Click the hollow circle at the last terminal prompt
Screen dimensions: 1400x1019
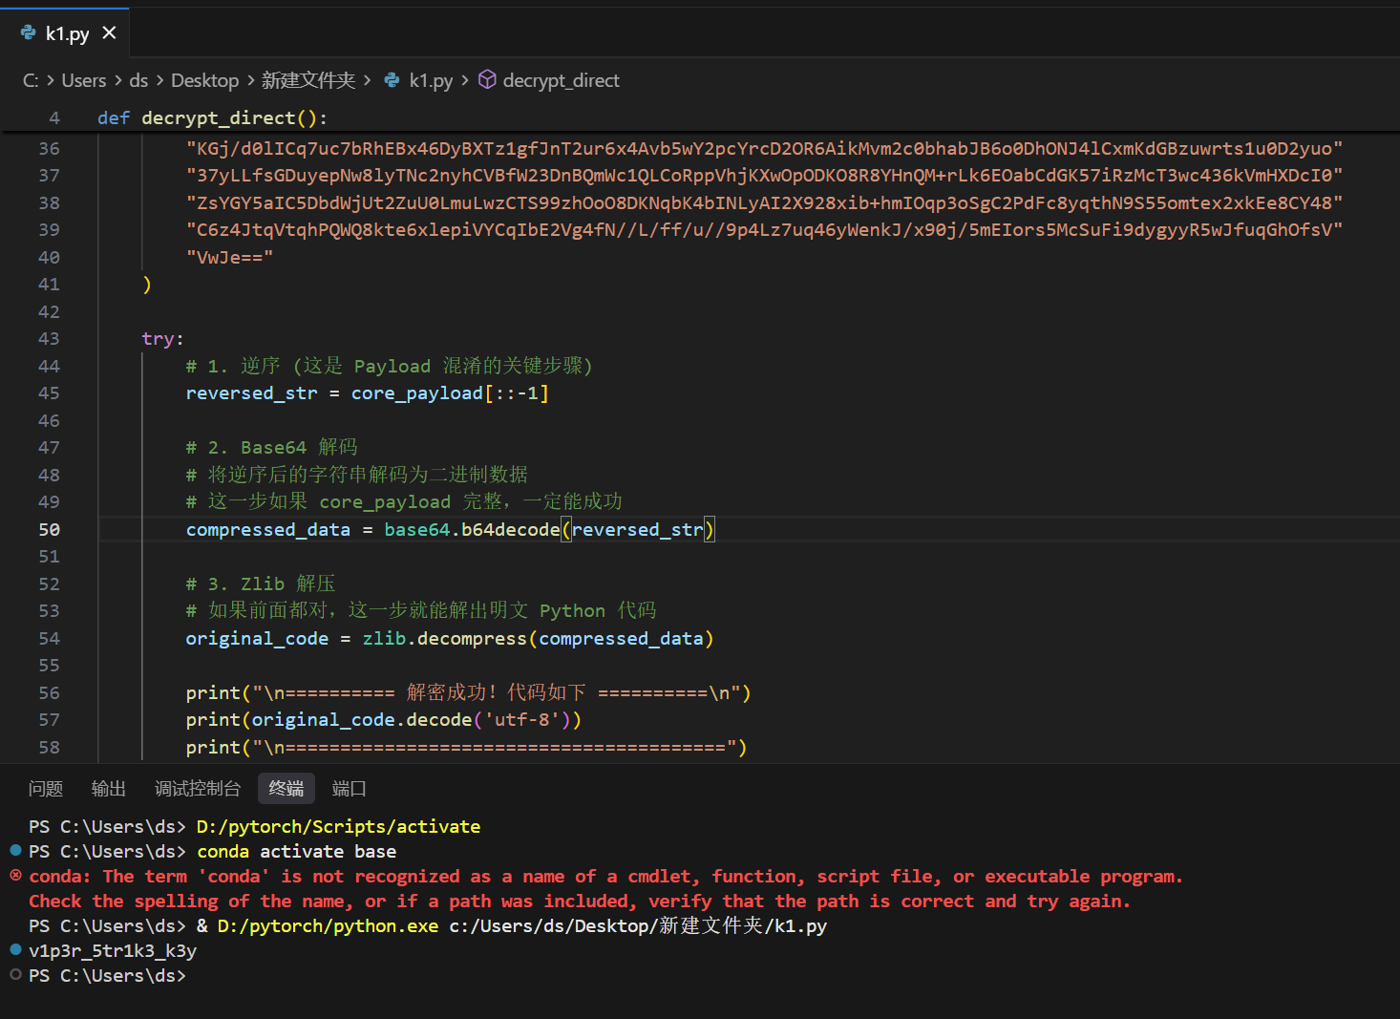15,974
